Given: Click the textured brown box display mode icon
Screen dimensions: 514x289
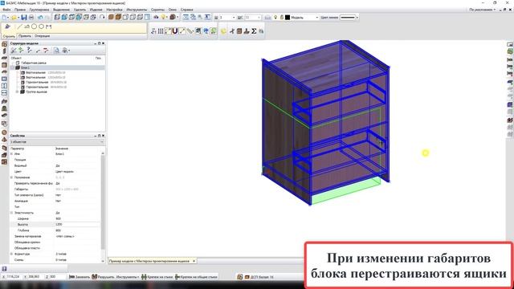Looking at the screenshot, I should point(118,18).
